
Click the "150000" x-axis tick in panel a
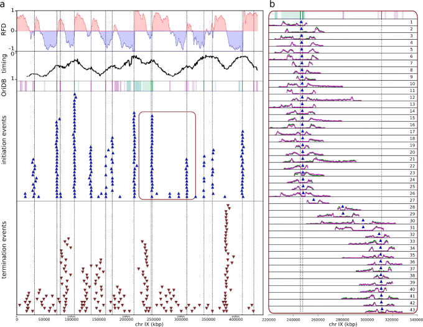(x=99, y=320)
